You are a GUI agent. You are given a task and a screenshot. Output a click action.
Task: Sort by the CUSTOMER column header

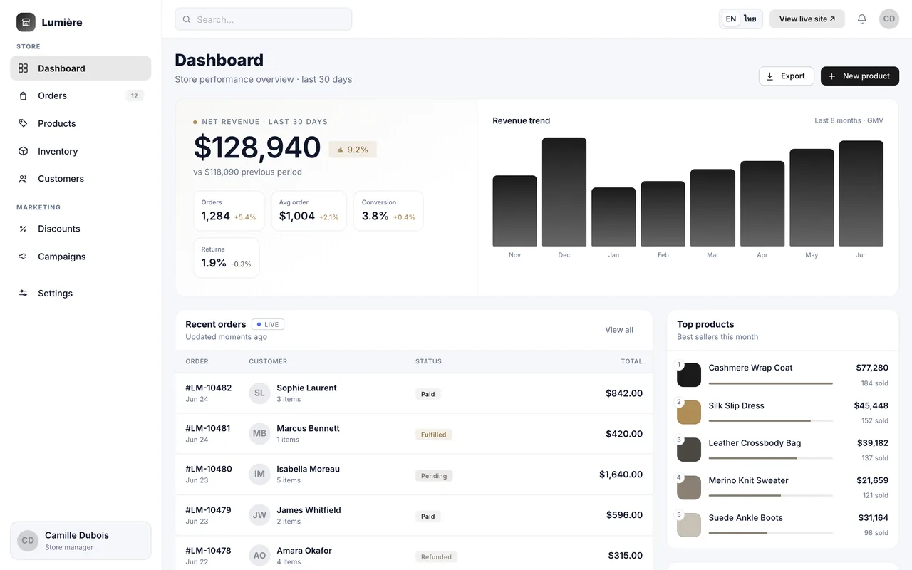point(268,361)
